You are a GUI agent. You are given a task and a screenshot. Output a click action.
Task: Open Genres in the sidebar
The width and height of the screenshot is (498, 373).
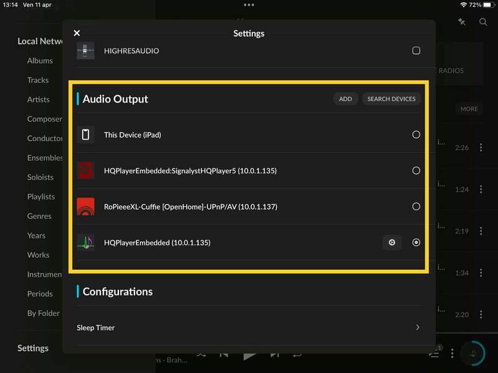pos(39,216)
